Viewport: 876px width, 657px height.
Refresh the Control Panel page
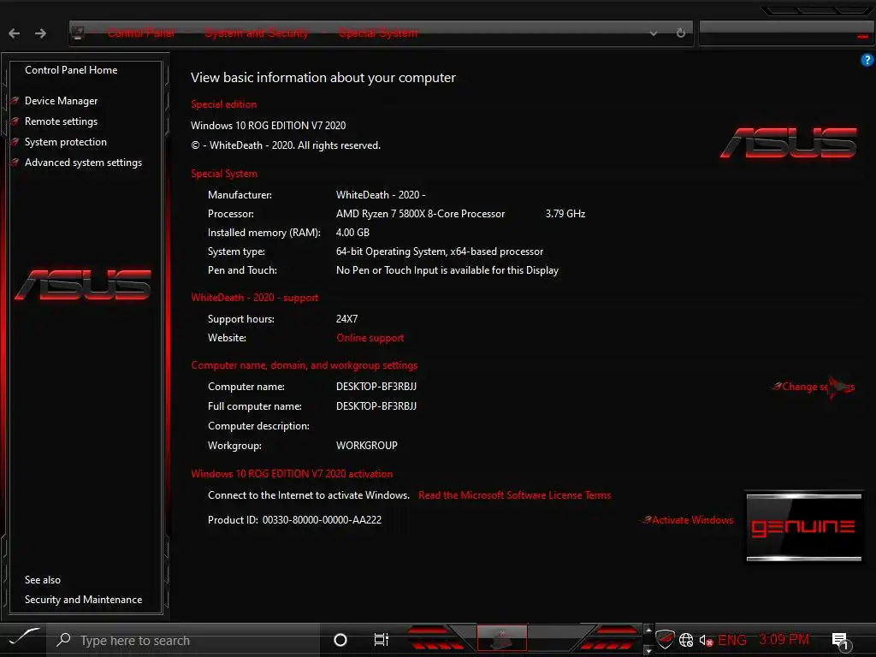click(x=680, y=33)
